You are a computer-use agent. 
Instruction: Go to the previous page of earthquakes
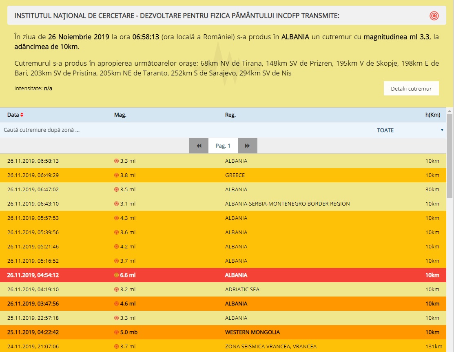(199, 146)
